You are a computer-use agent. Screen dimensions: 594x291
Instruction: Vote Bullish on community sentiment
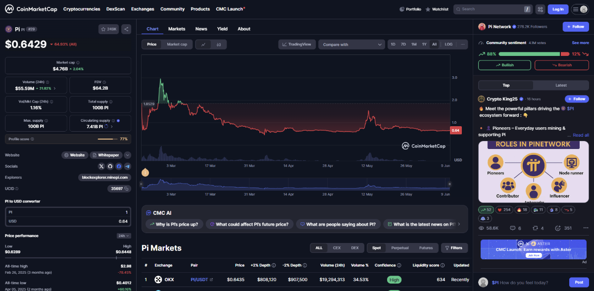(x=504, y=65)
